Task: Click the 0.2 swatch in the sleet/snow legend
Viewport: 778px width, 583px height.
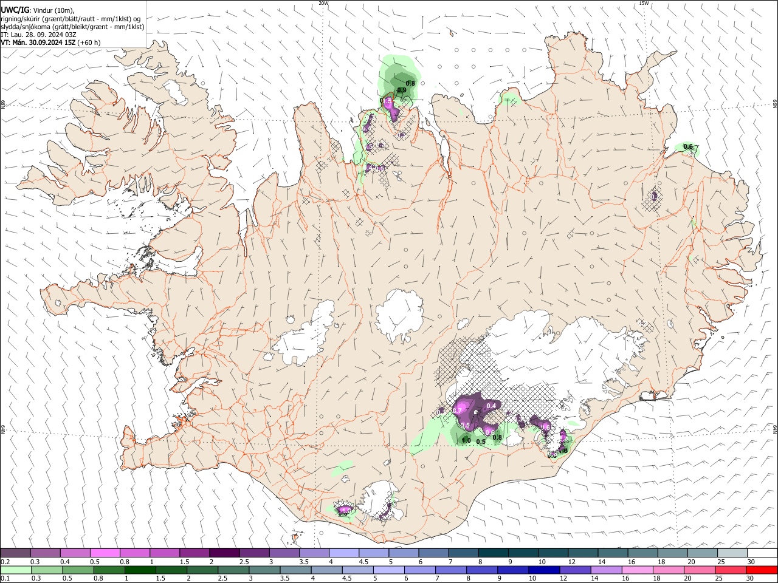Action: tap(15, 553)
